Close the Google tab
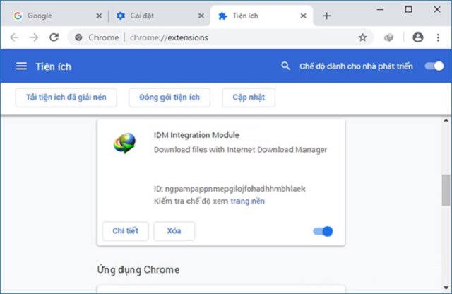Screen dimensions: 452x294 [99, 16]
